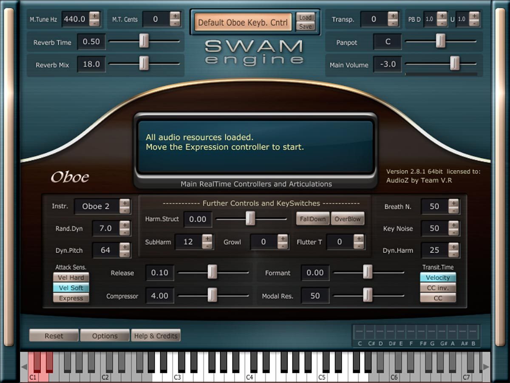Image resolution: width=510 pixels, height=383 pixels.
Task: Set Transit.Time to Velocity
Action: click(438, 277)
